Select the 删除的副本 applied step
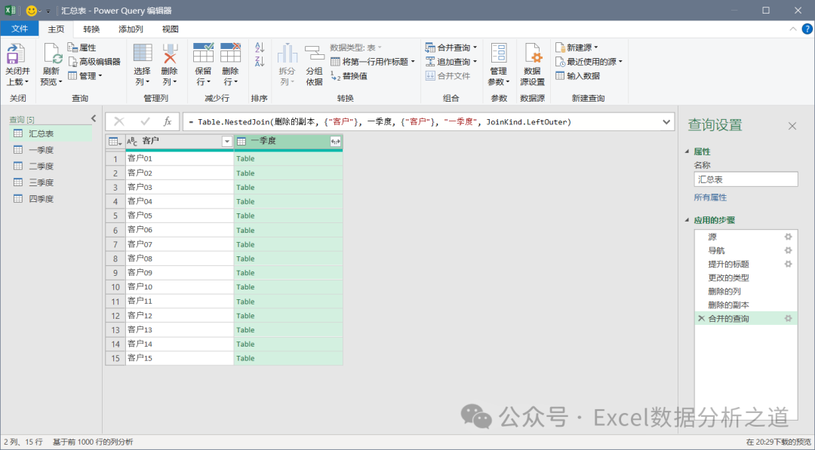815x450 pixels. (746, 305)
